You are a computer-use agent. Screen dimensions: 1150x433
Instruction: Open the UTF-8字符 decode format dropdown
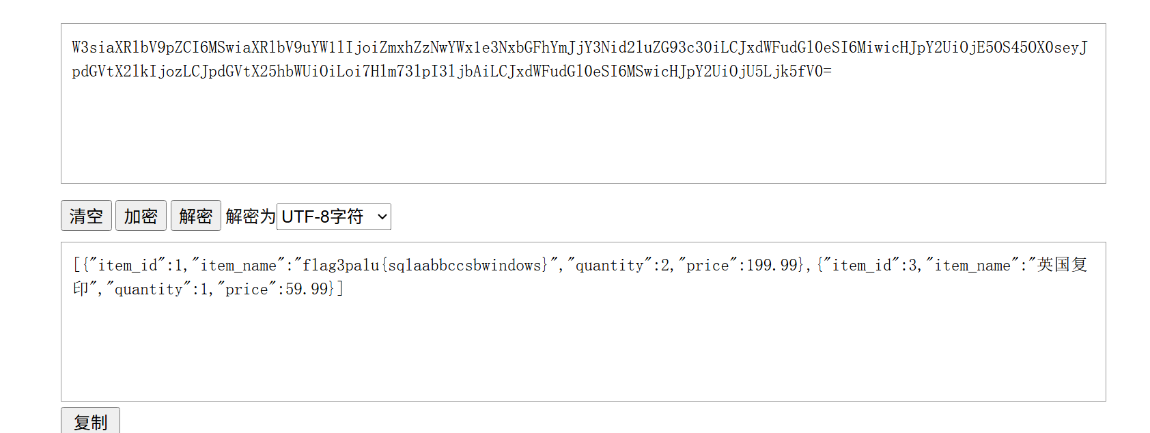(333, 216)
